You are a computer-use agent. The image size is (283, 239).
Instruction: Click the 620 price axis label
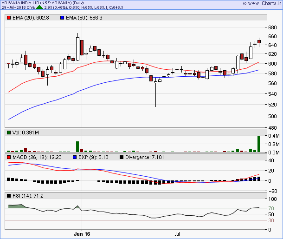click(x=272, y=54)
